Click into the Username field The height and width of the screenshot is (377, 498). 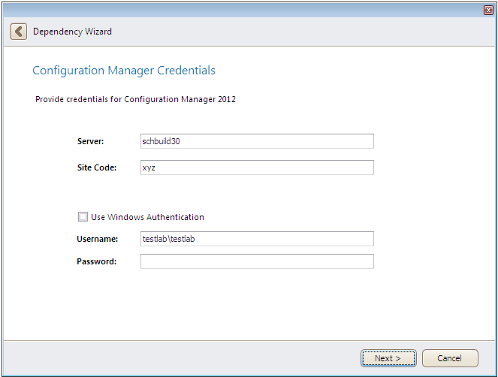click(x=257, y=239)
